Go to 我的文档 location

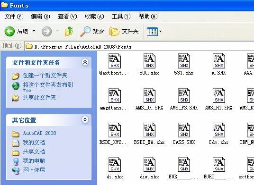click(x=34, y=142)
